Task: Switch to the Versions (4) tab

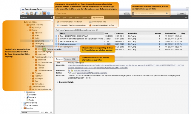Action: (x=70, y=59)
